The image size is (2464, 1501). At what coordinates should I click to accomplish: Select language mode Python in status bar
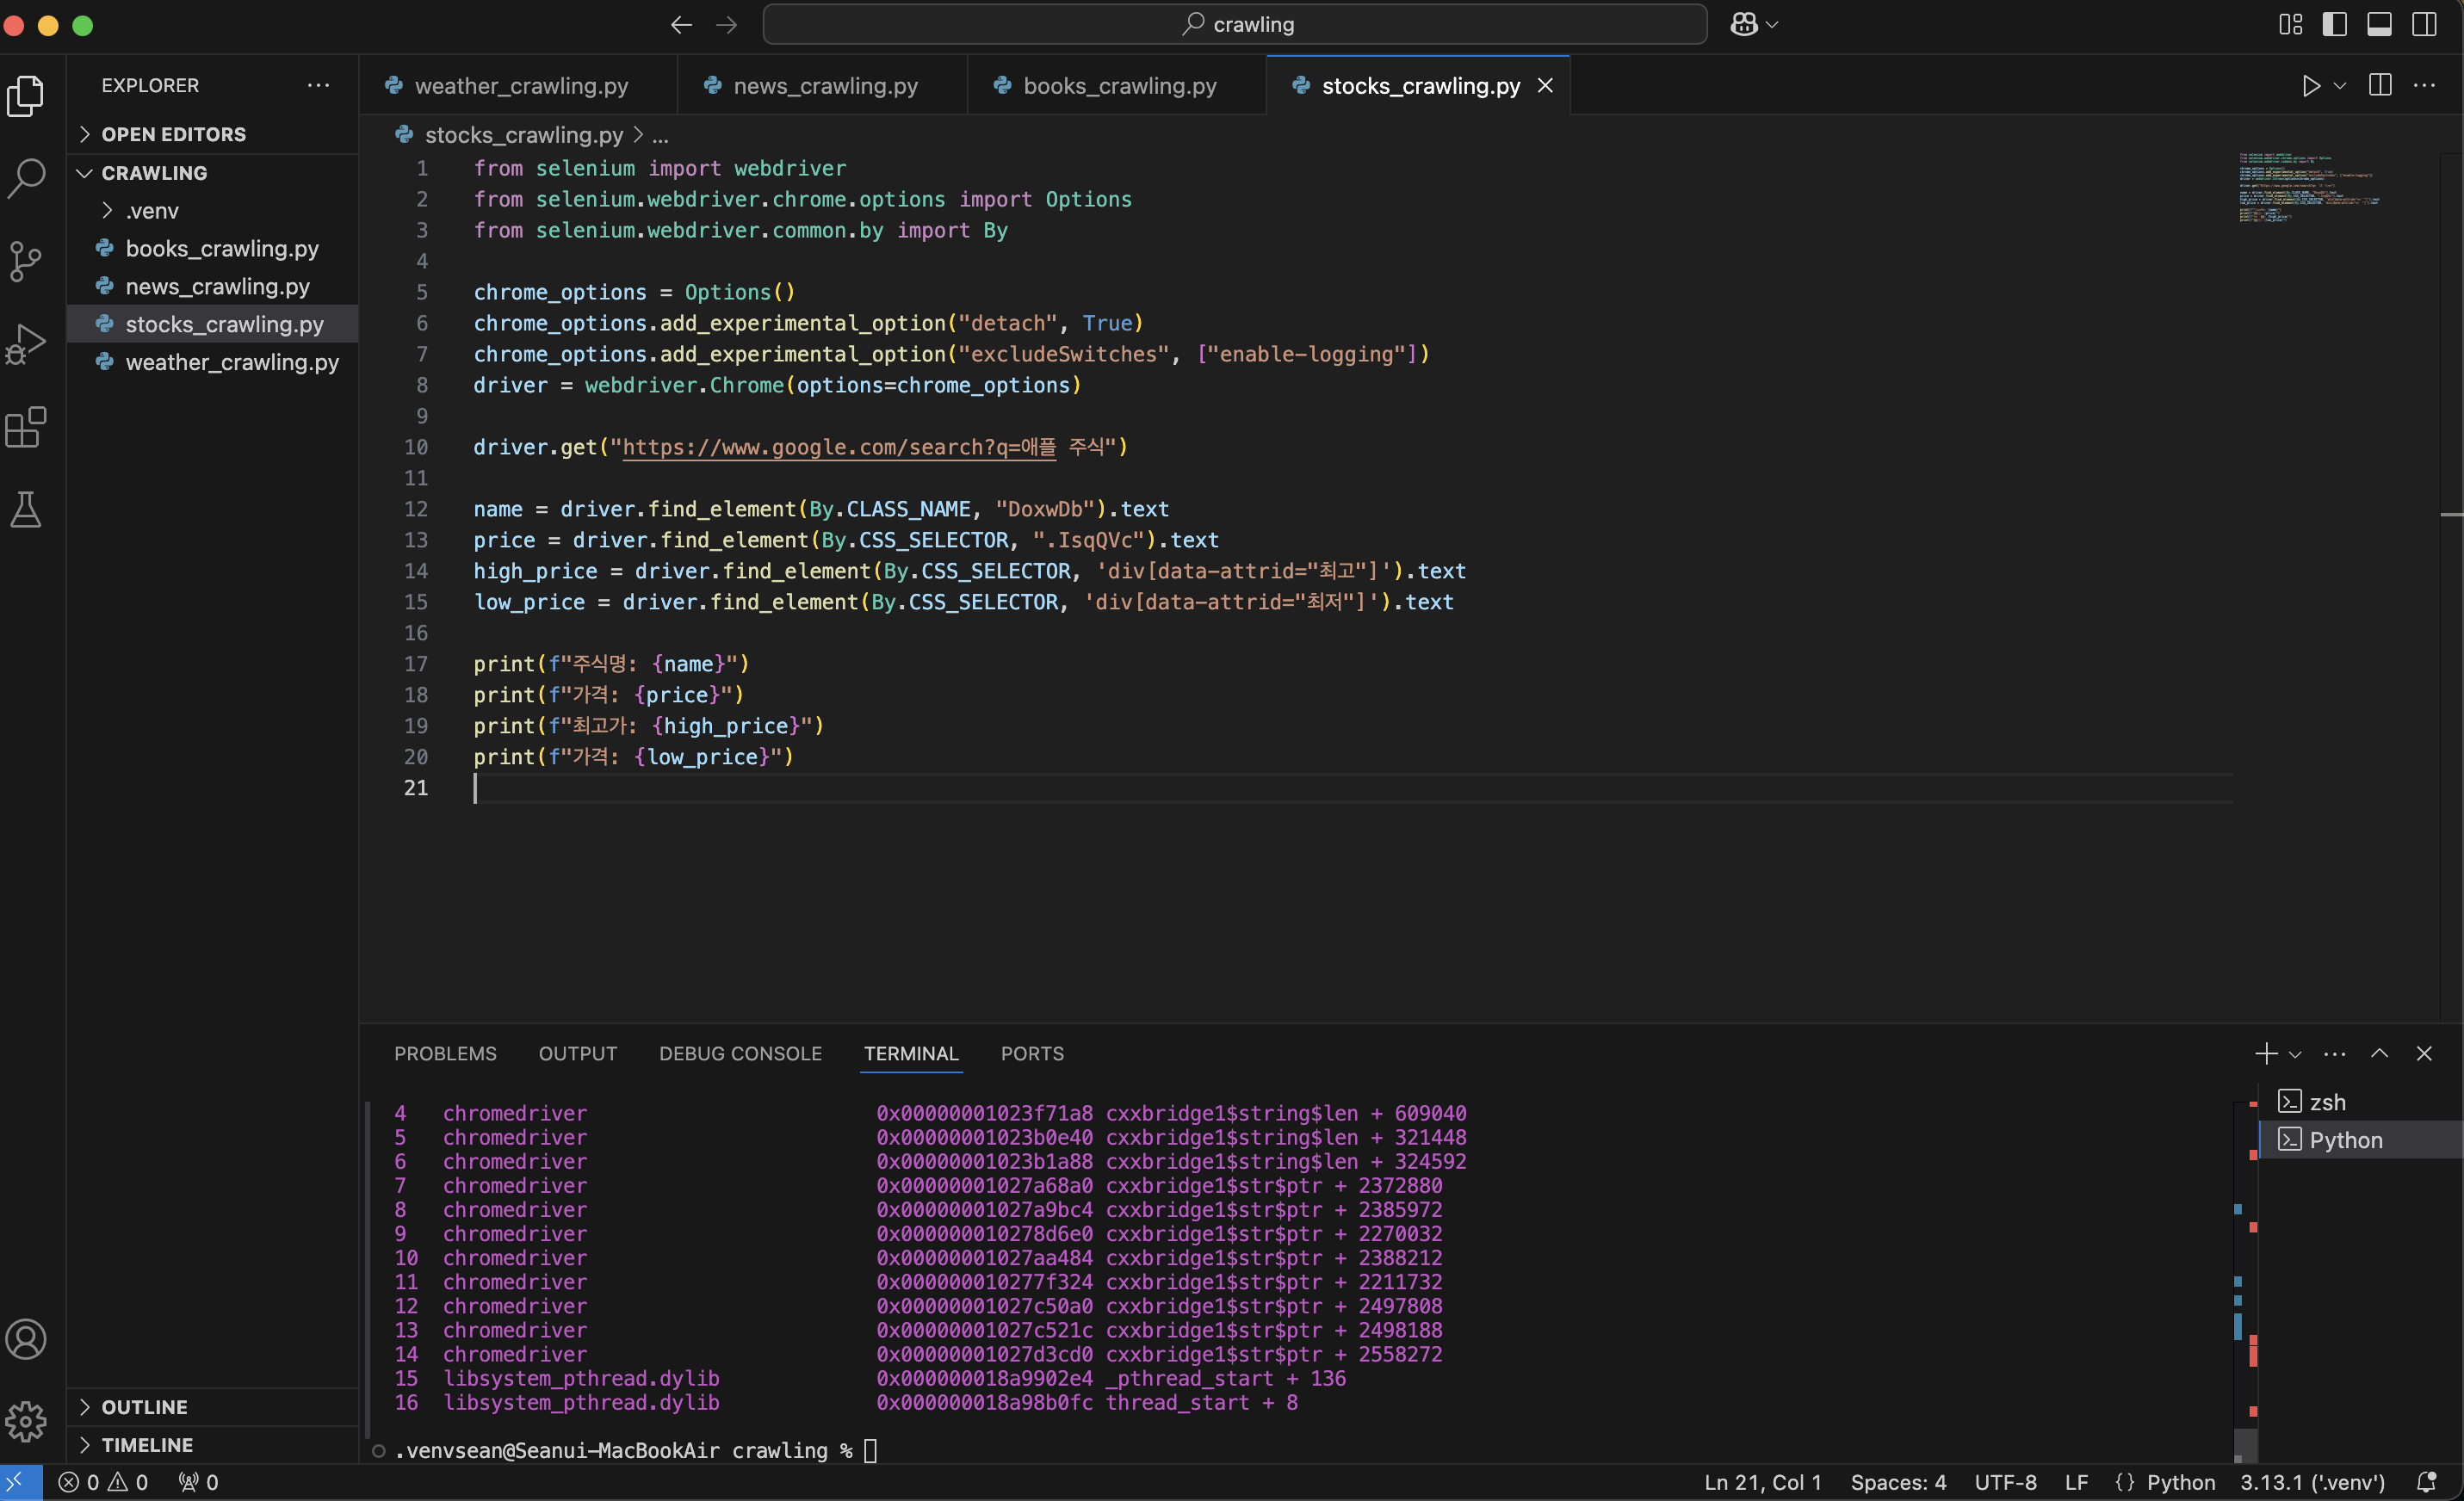(x=2180, y=1482)
